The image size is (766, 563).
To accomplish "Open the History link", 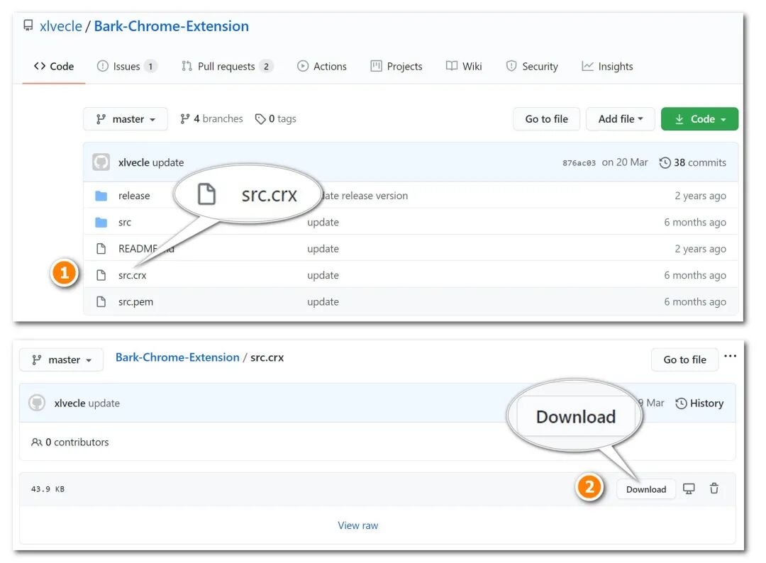I will tap(699, 403).
